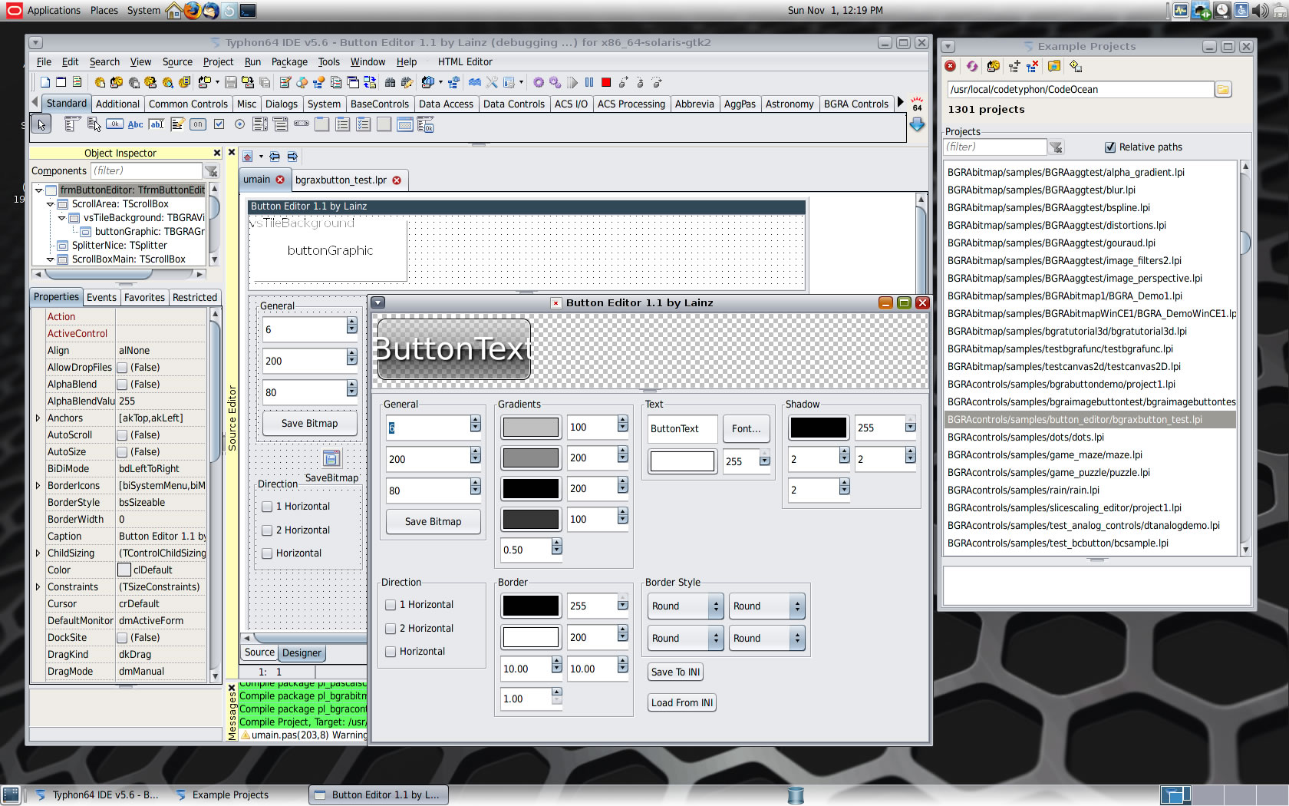
Task: Select the TMemo palette component
Action: (177, 124)
